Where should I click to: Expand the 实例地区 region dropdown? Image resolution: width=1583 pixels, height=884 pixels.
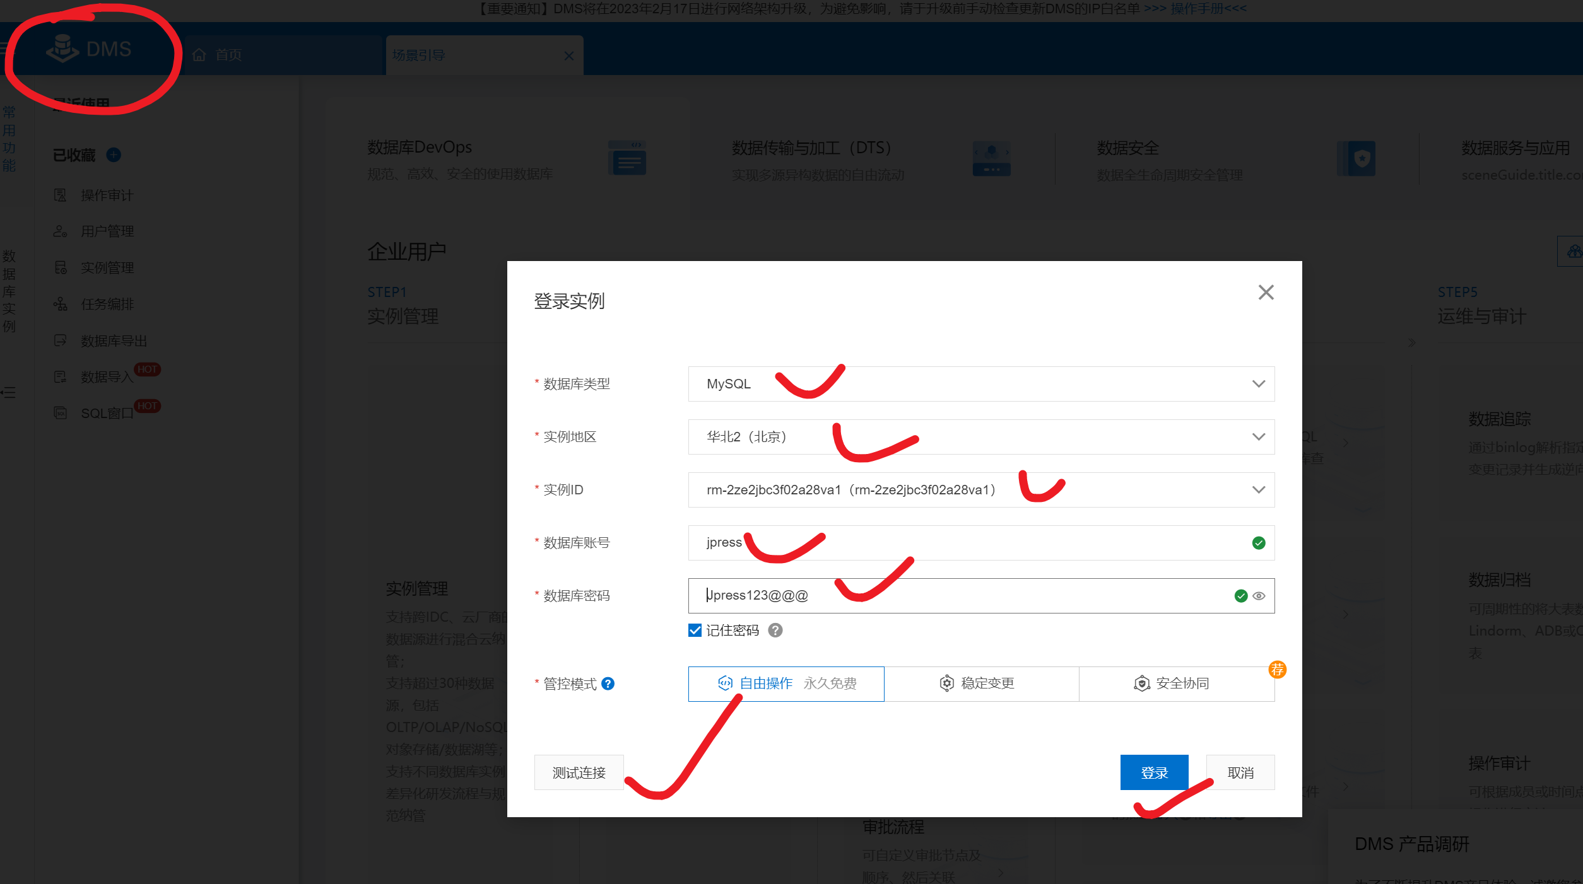[981, 437]
